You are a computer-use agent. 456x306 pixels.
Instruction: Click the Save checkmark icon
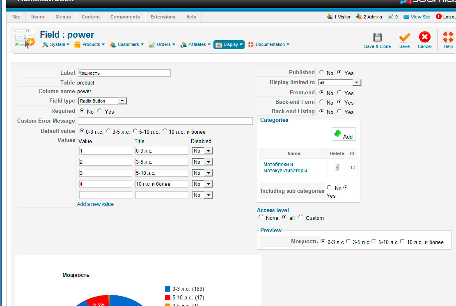point(404,37)
